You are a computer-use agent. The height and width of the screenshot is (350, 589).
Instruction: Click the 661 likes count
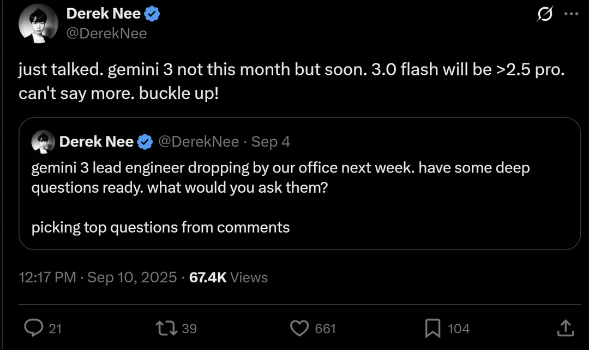(x=326, y=328)
